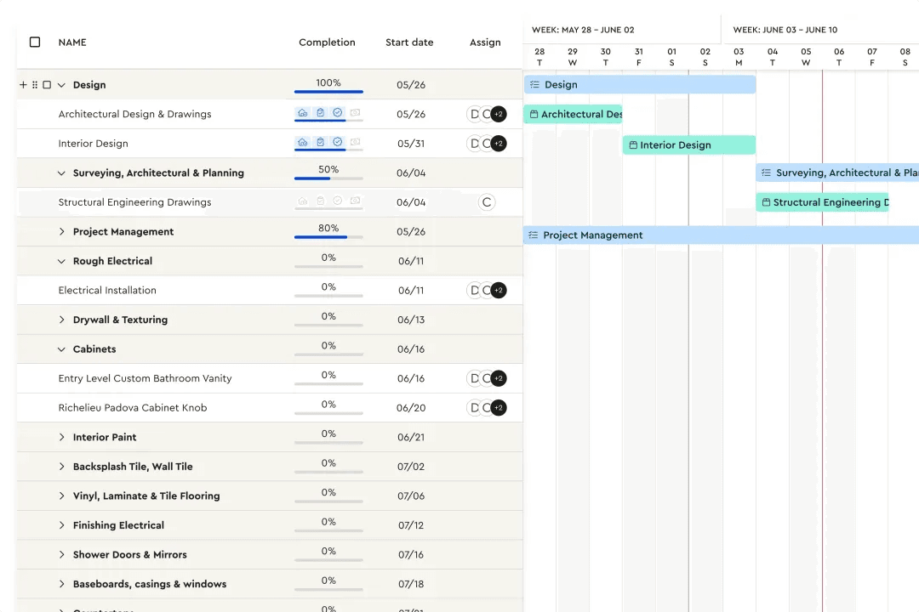Screen dimensions: 919x612
Task: Click the list icon inside the Design gantt bar
Action: [x=534, y=84]
